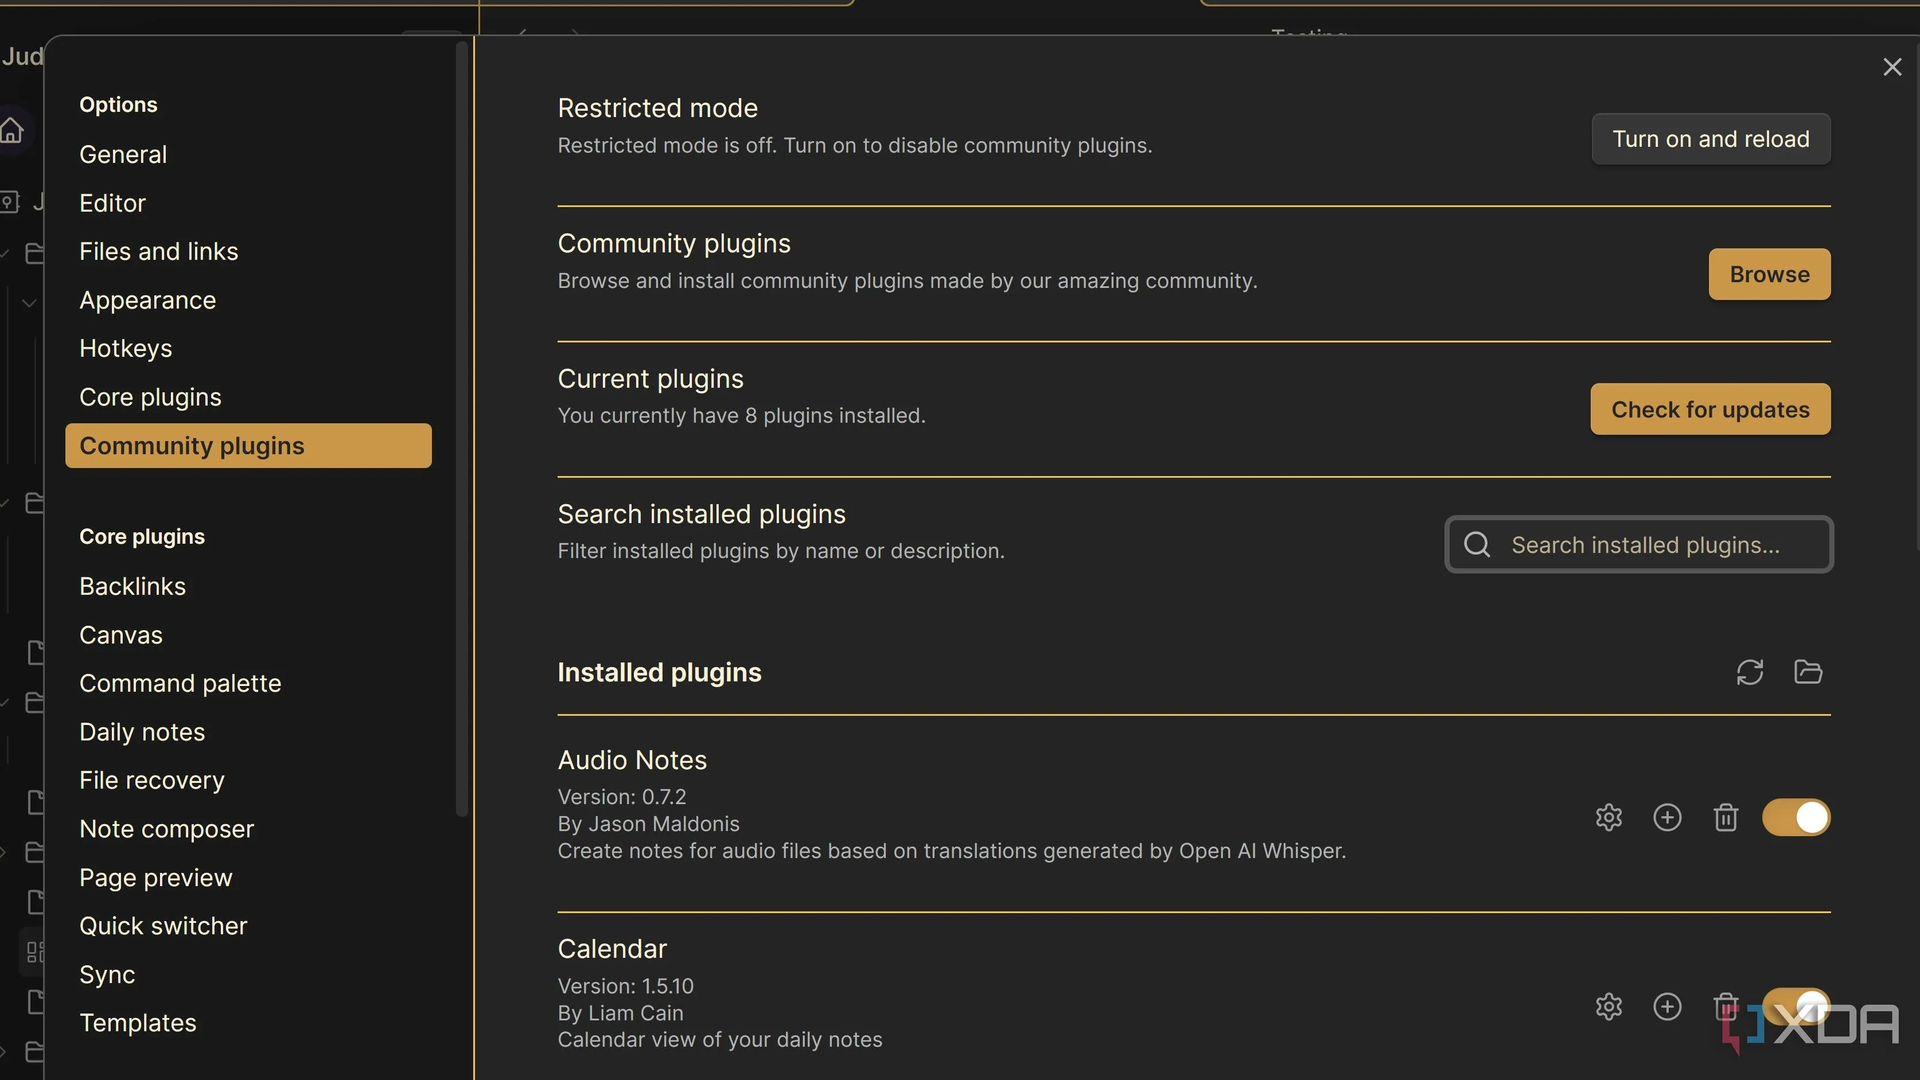This screenshot has height=1080, width=1920.
Task: Open hotkey options for Audio Notes plugin
Action: (1668, 817)
